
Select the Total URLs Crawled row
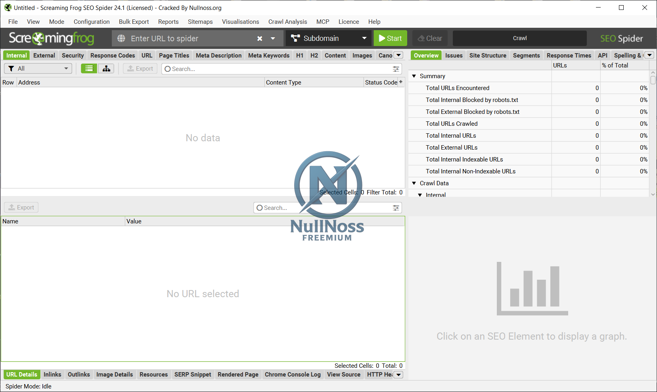pyautogui.click(x=529, y=124)
